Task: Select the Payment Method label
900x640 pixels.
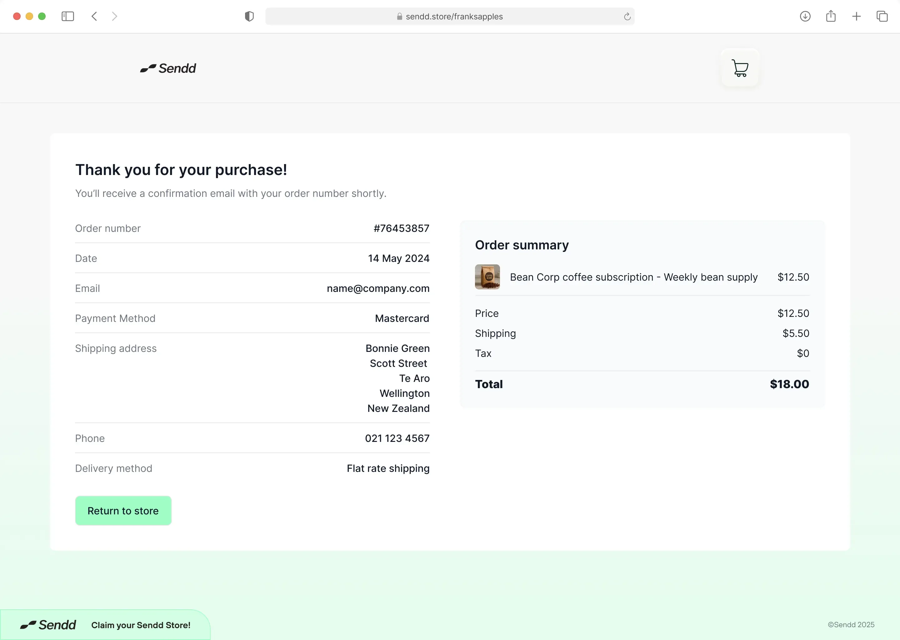Action: (115, 318)
